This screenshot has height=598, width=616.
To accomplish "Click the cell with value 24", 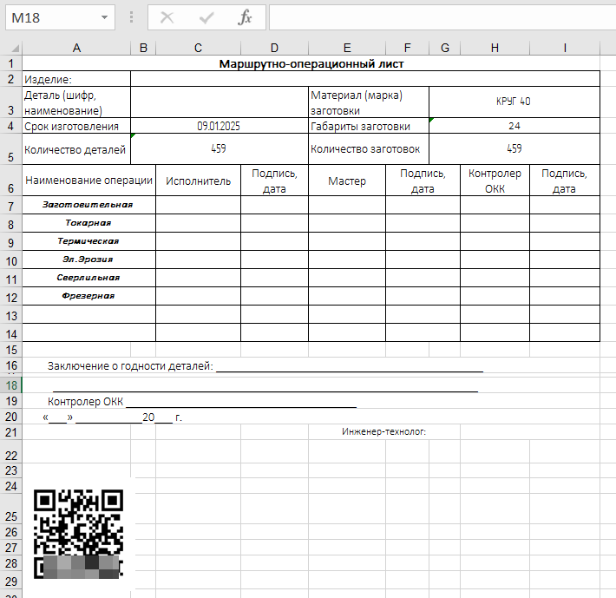I will (x=514, y=126).
